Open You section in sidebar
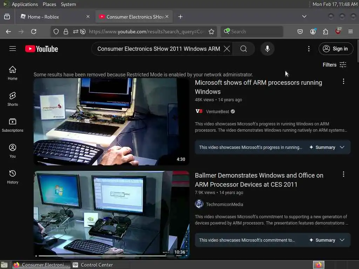The height and width of the screenshot is (269, 359). tap(13, 151)
